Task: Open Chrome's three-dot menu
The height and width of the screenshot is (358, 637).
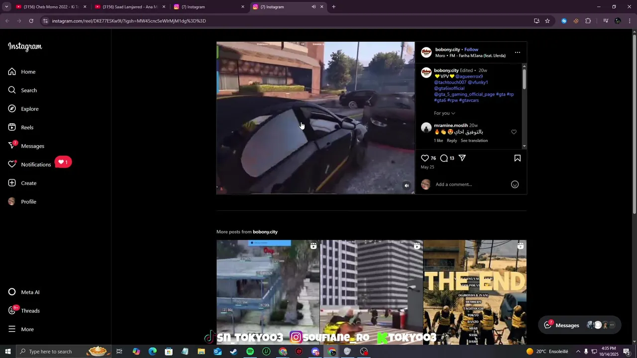Action: click(x=630, y=21)
